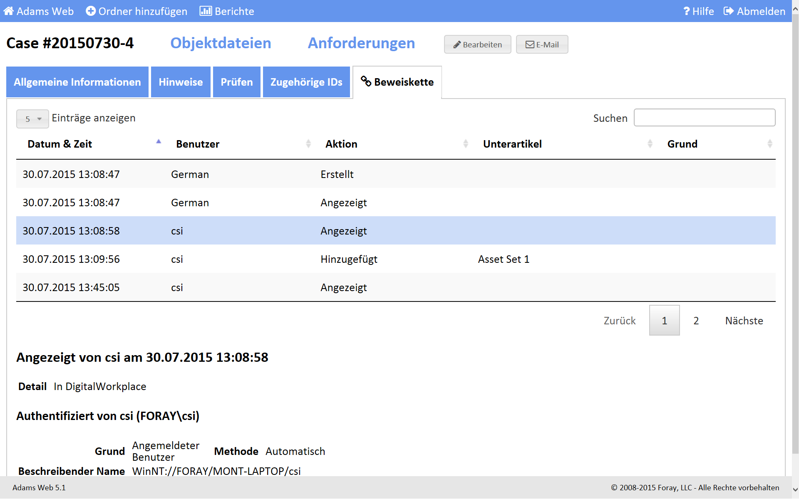Viewport: 799px width, 499px height.
Task: Click the vertical scrollbar down arrow
Action: 795,489
